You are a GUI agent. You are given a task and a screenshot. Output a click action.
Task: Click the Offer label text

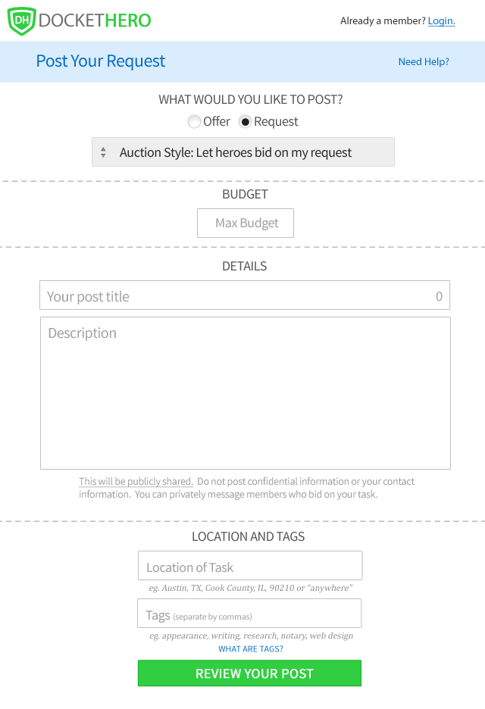[217, 122]
